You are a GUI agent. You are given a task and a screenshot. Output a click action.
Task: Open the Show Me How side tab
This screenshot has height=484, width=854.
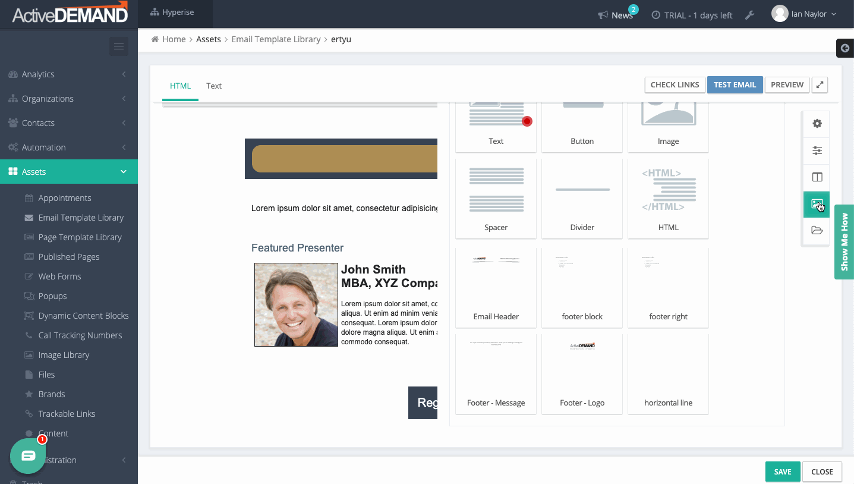click(844, 242)
